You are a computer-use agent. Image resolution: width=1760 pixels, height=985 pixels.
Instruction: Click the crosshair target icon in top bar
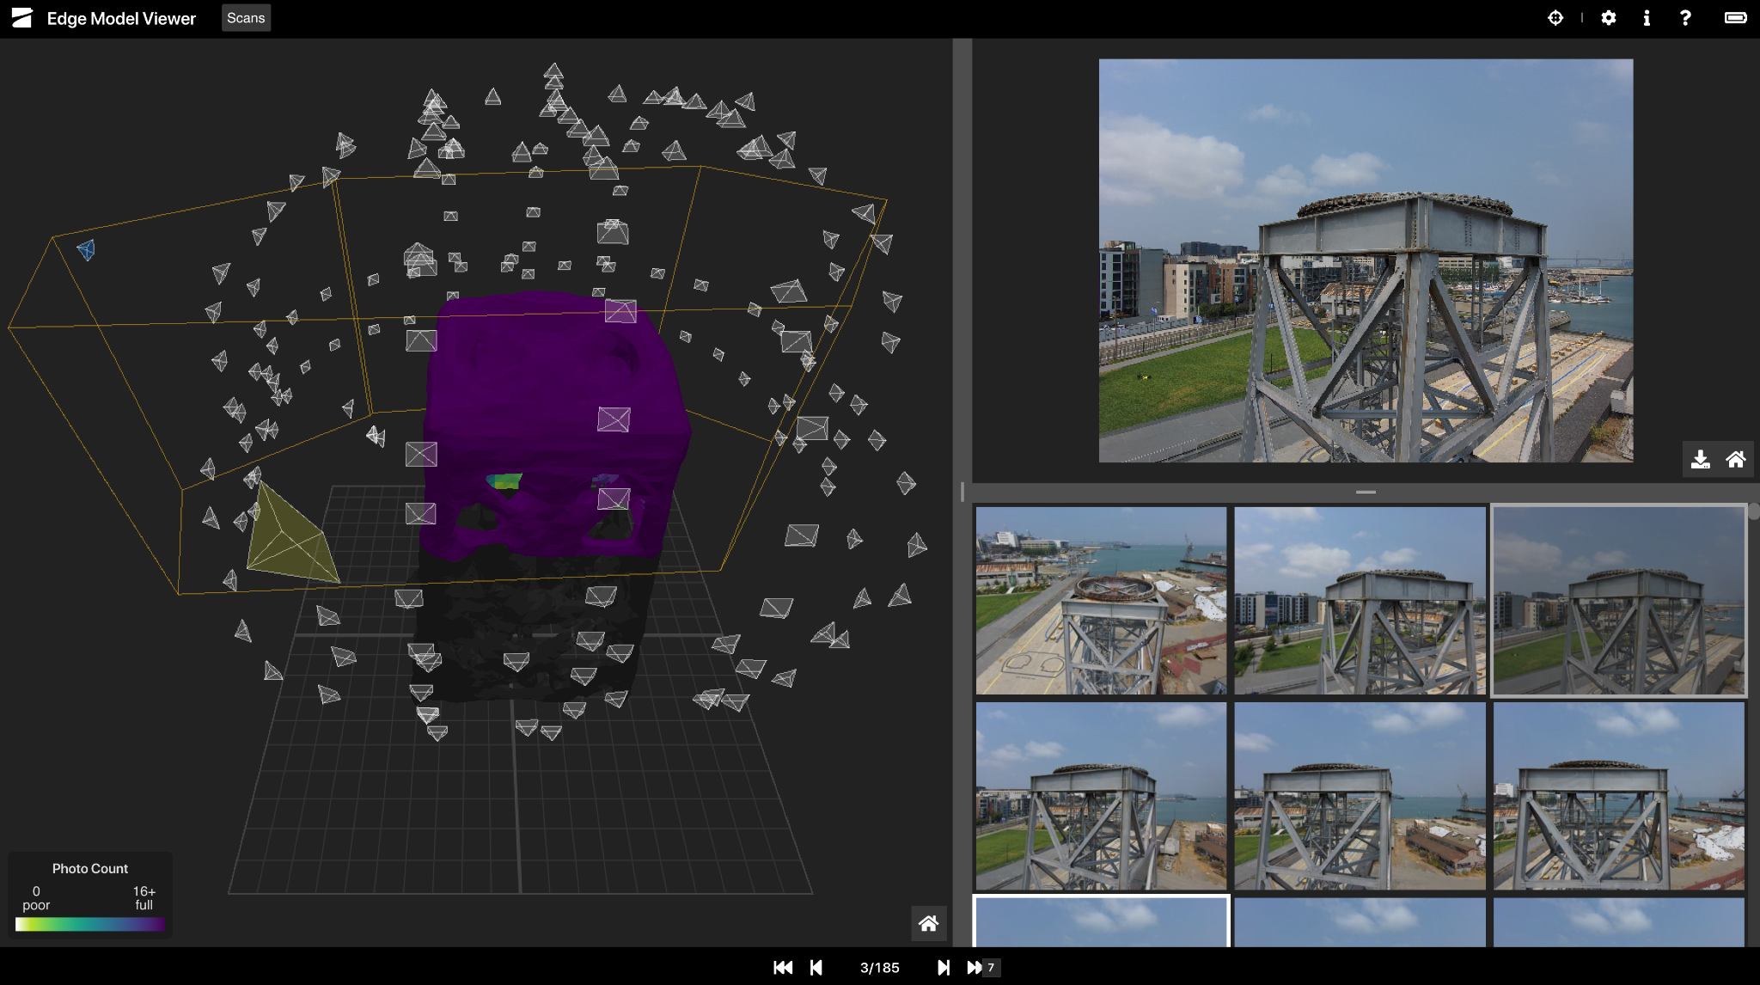pos(1555,18)
